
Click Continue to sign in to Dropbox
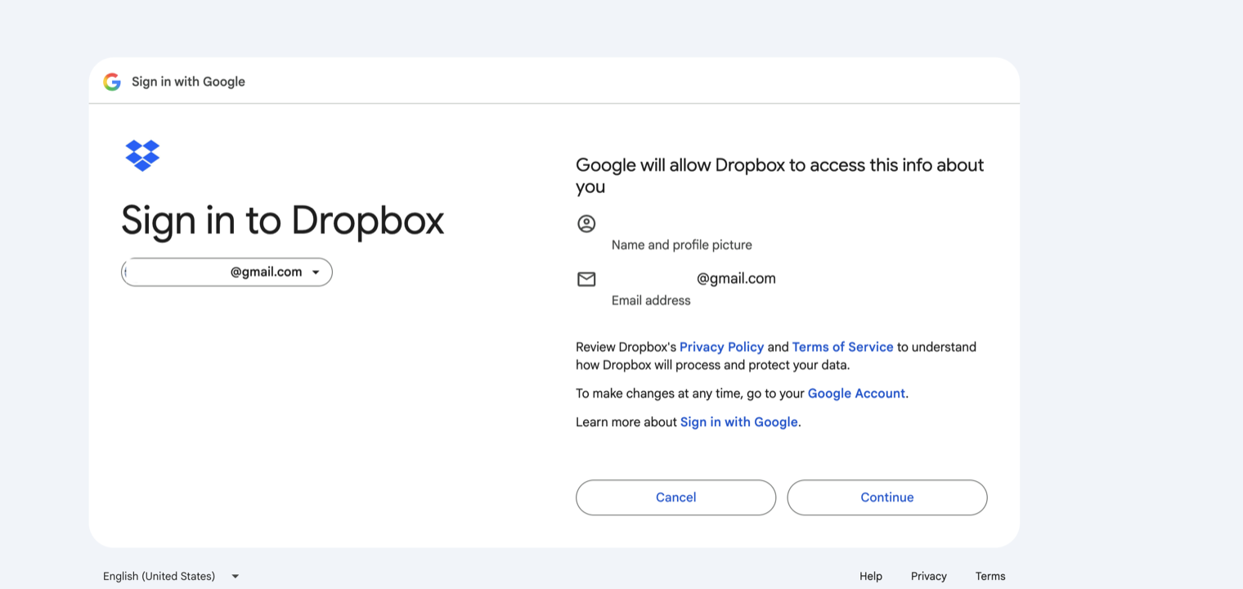coord(887,497)
